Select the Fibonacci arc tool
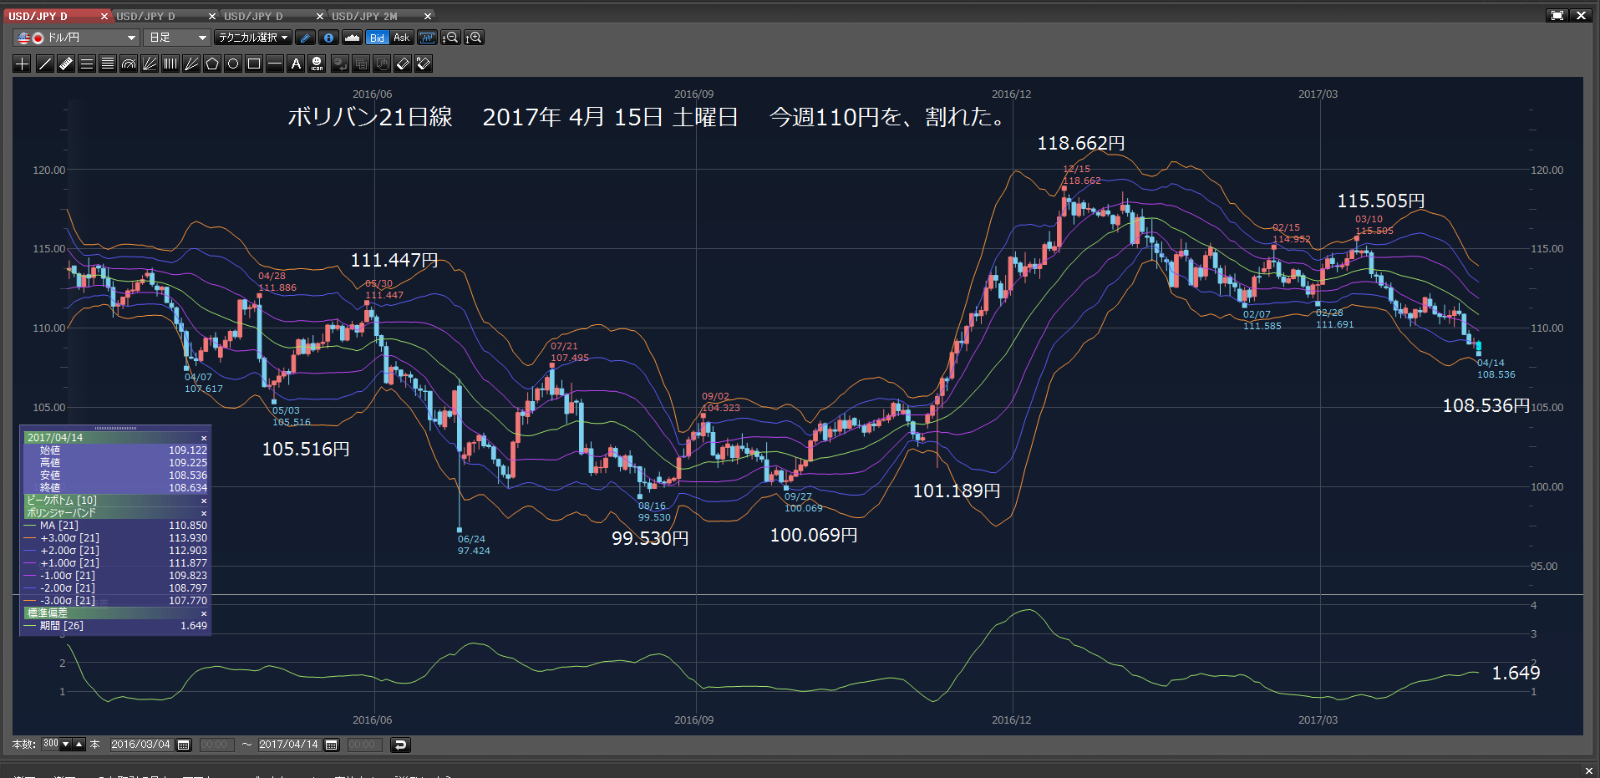Viewport: 1600px width, 778px height. point(129,64)
